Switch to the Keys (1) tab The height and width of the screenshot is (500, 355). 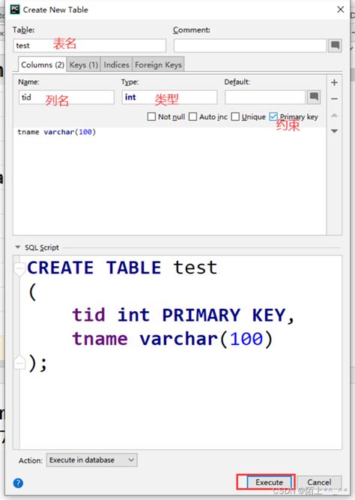pyautogui.click(x=83, y=64)
